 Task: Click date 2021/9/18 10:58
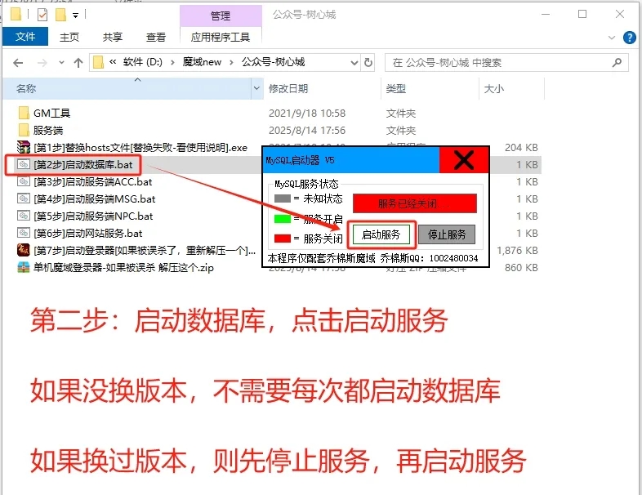click(307, 113)
